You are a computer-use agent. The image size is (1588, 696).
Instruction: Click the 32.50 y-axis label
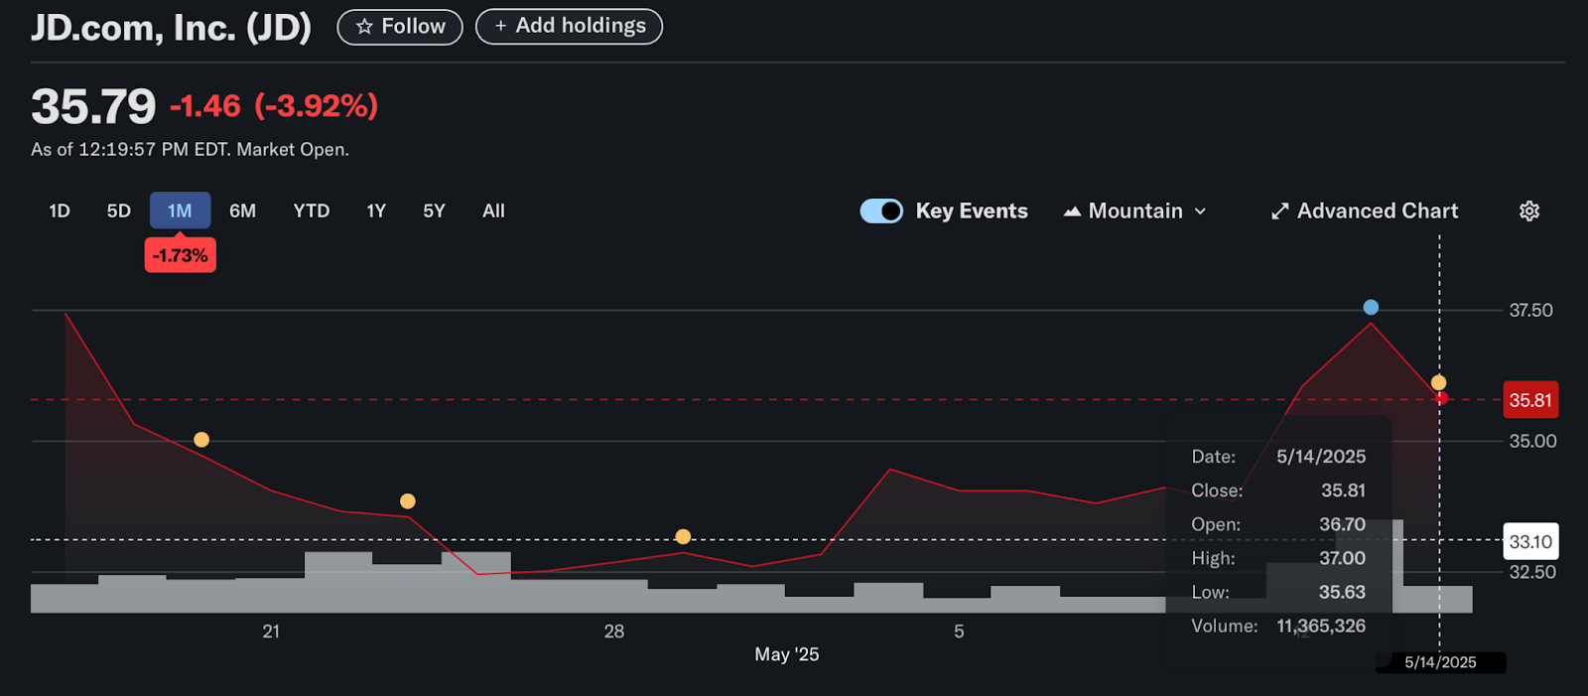(x=1533, y=572)
